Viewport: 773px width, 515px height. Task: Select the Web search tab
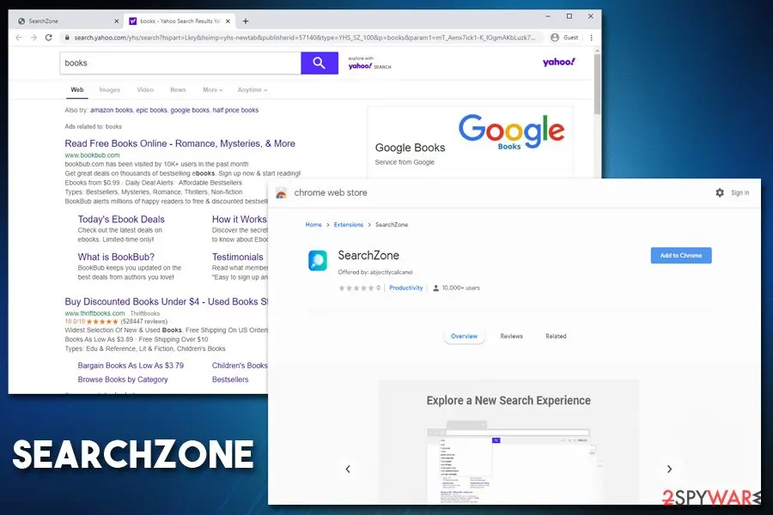77,89
